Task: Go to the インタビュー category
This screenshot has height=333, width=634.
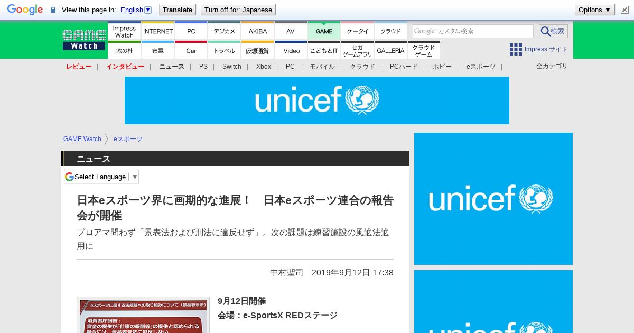Action: click(125, 67)
